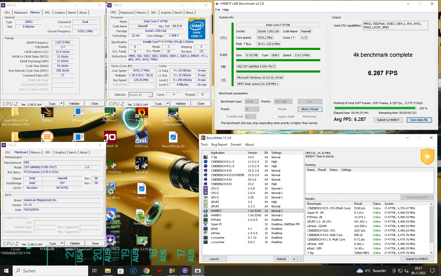Open the Windows Start menu
Viewport: 441px width, 276px height.
(x=6, y=271)
